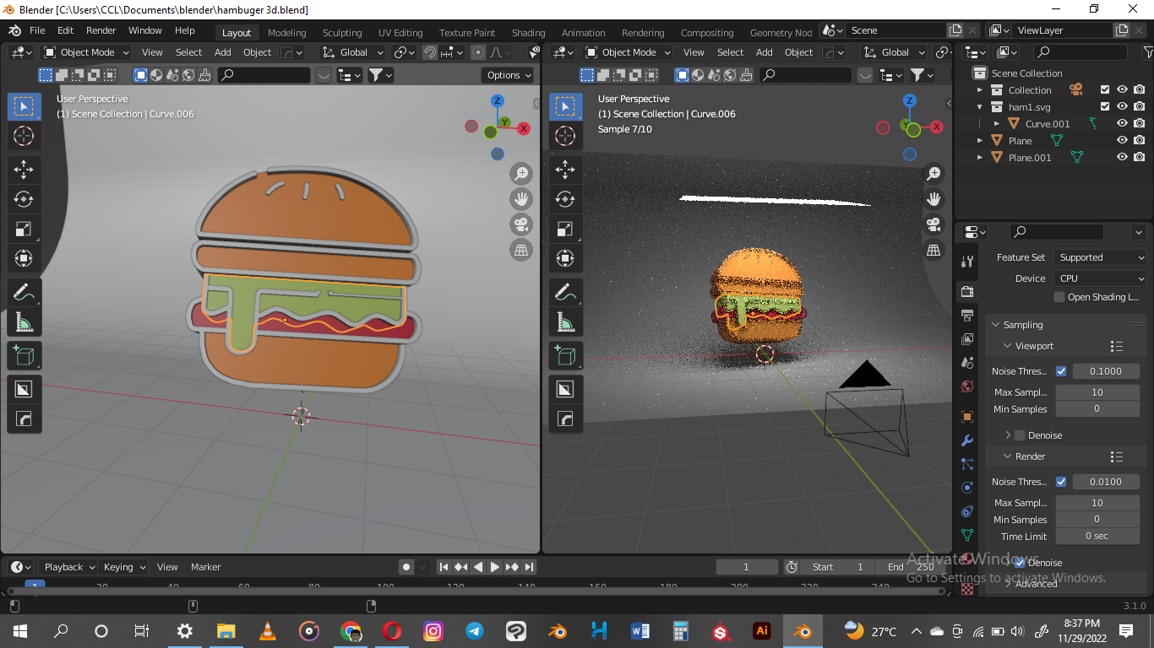Open the Keying popover in timeline
Viewport: 1154px width, 648px height.
[x=124, y=567]
